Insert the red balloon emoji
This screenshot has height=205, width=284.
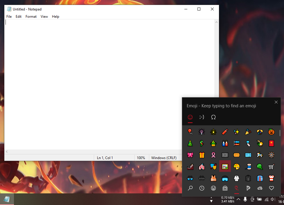pos(190,132)
